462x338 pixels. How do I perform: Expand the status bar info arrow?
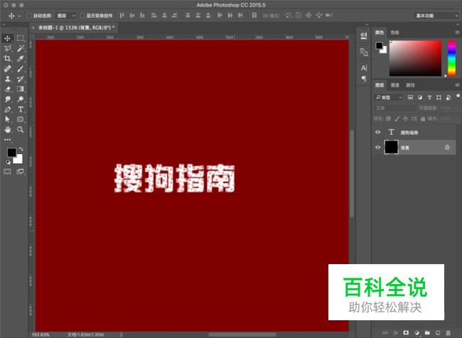[121, 334]
